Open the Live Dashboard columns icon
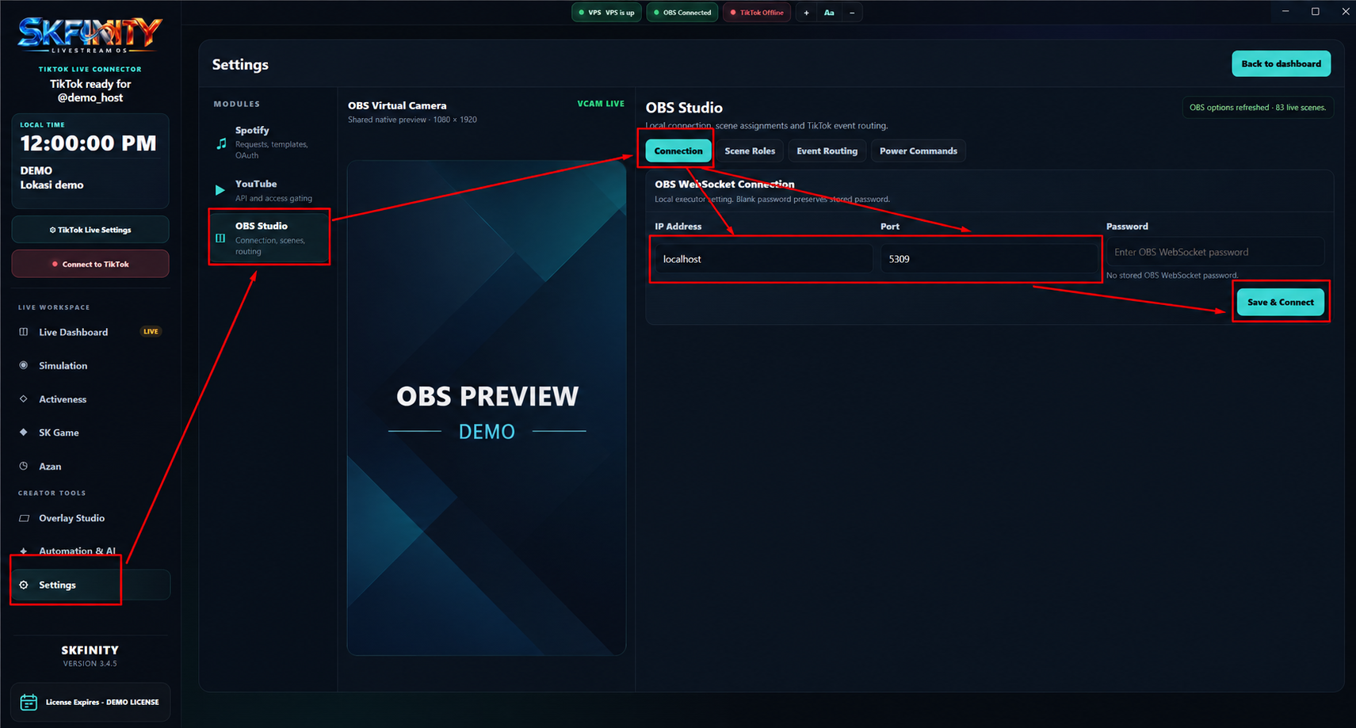 (24, 332)
